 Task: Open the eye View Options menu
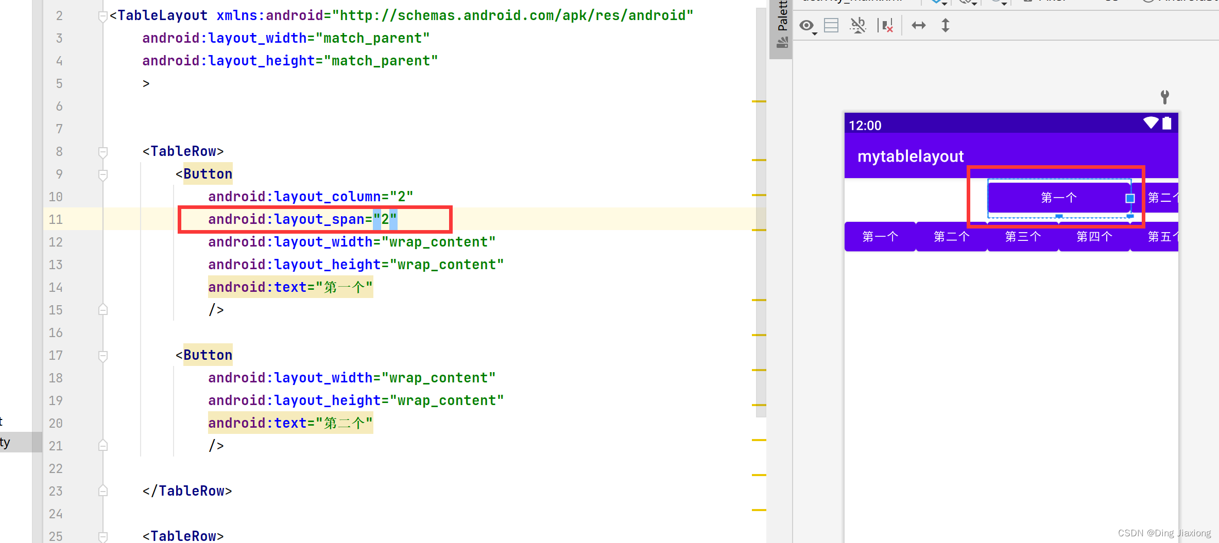pyautogui.click(x=808, y=25)
